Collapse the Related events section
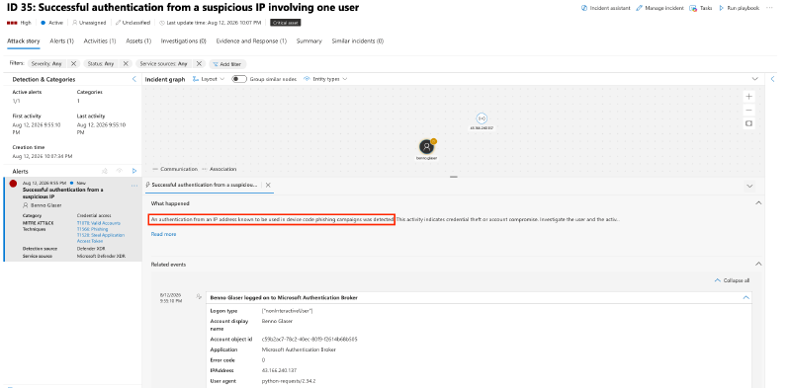This screenshot has height=388, width=791. click(757, 264)
